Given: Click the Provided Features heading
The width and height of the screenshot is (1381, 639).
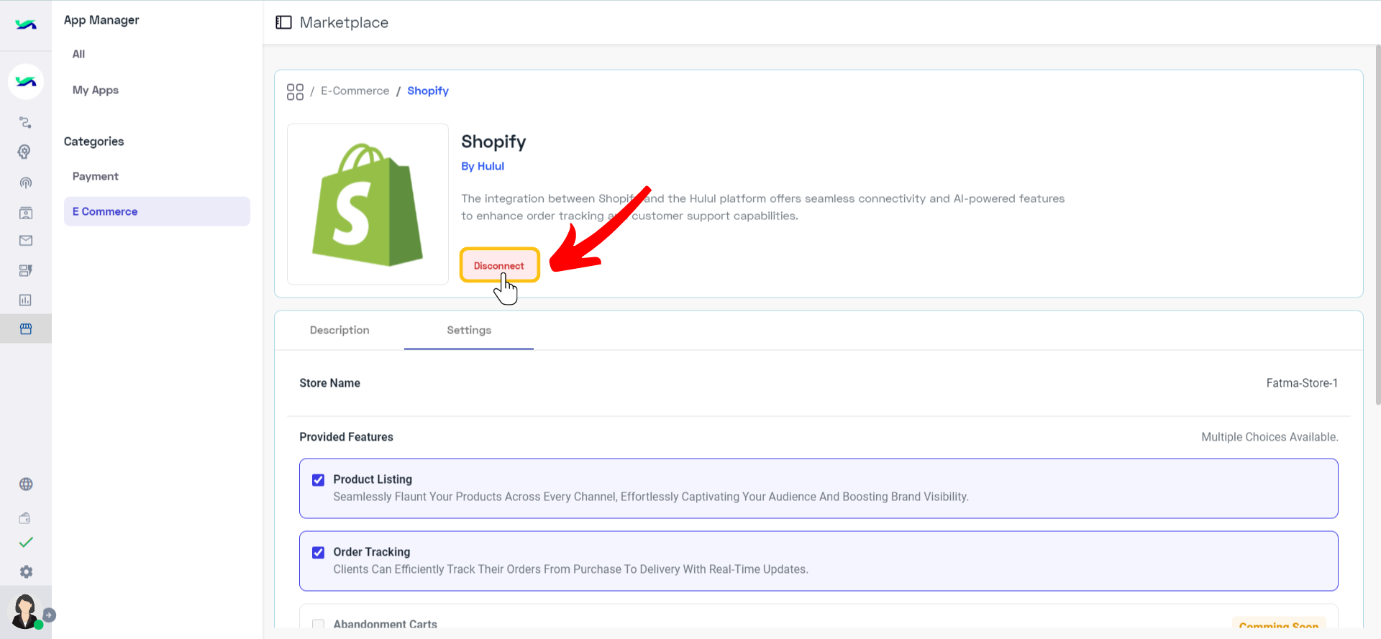Looking at the screenshot, I should pyautogui.click(x=346, y=437).
